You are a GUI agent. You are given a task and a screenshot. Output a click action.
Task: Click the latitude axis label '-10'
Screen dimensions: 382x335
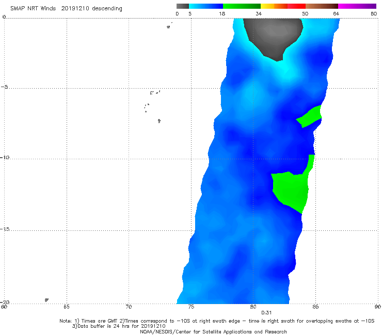(5, 157)
